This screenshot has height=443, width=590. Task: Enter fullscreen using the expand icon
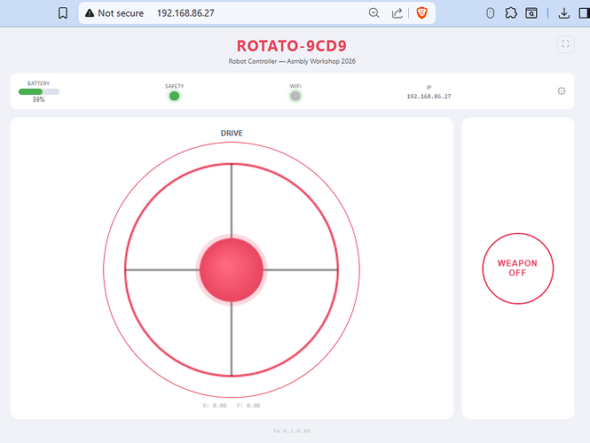coord(565,44)
